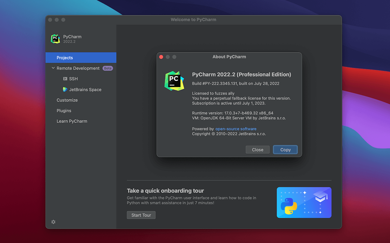Click 'PyCharm 2022.2 (Professional Edition)' heading
This screenshot has height=243, width=390.
point(241,75)
